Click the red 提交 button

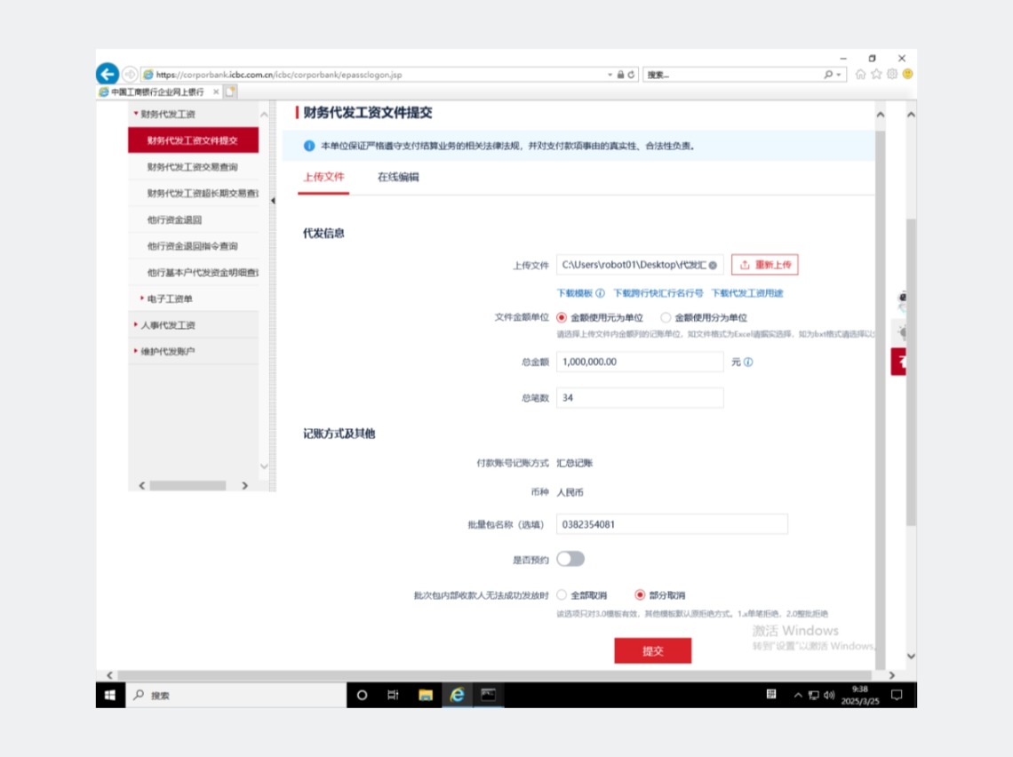pos(652,651)
